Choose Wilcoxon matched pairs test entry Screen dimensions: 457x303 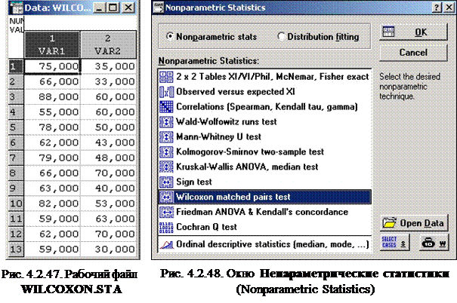pyautogui.click(x=264, y=197)
